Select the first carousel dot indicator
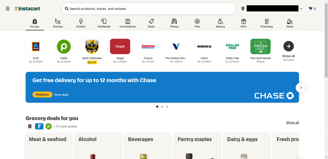Image resolution: width=328 pixels, height=159 pixels. point(157,107)
